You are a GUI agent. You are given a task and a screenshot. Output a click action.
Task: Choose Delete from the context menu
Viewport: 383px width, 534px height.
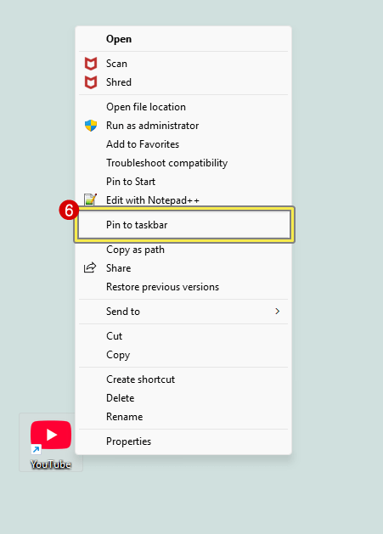point(183,398)
